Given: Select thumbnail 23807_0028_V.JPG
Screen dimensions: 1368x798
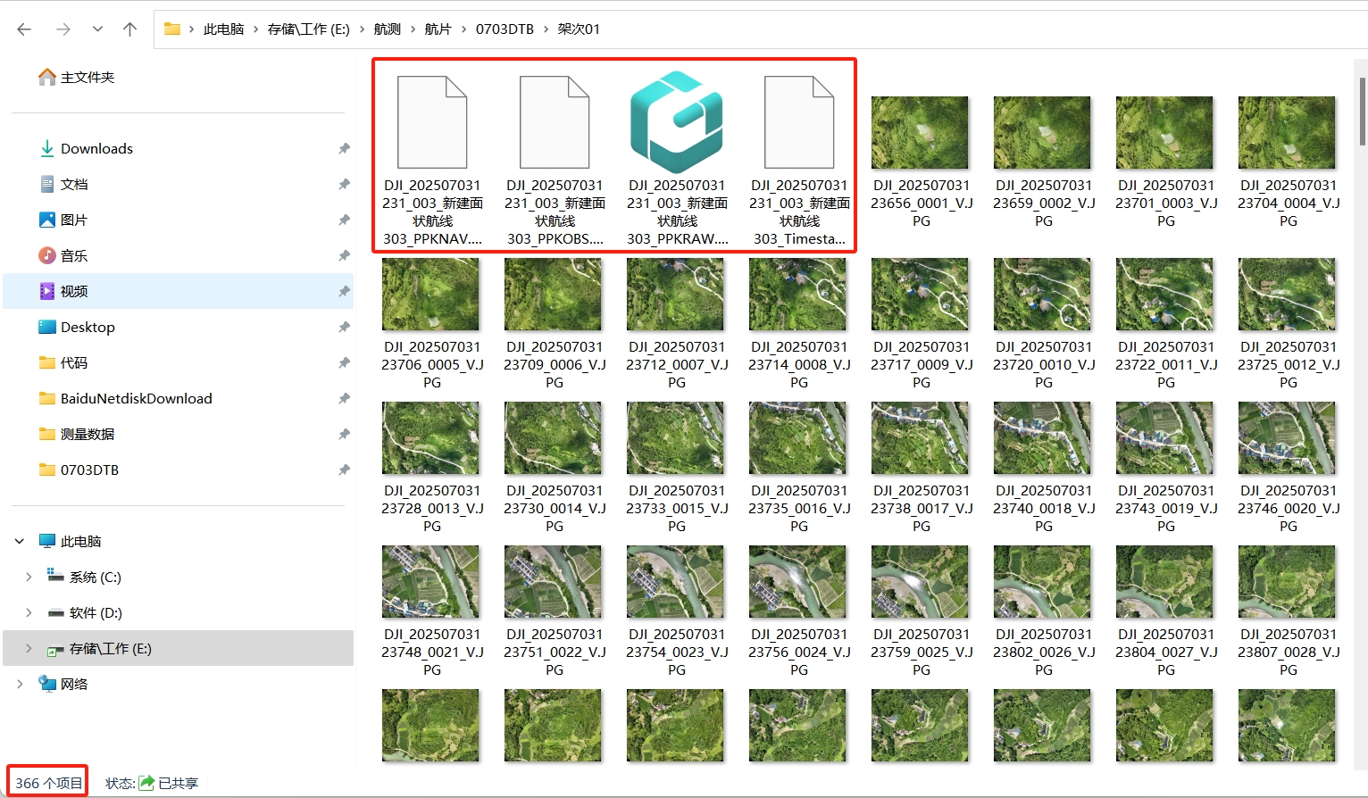Looking at the screenshot, I should [1288, 582].
